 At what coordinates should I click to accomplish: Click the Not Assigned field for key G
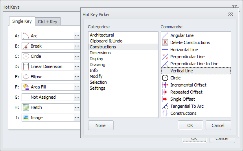[x=48, y=97]
